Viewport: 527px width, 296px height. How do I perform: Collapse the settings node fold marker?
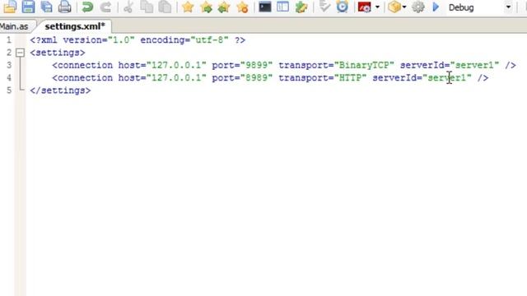[21, 53]
